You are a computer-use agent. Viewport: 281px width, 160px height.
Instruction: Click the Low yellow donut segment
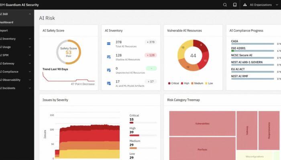point(183,48)
